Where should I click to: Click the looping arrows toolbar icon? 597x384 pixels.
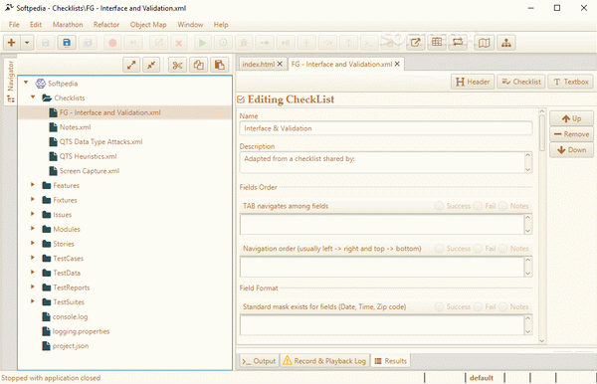tap(458, 42)
